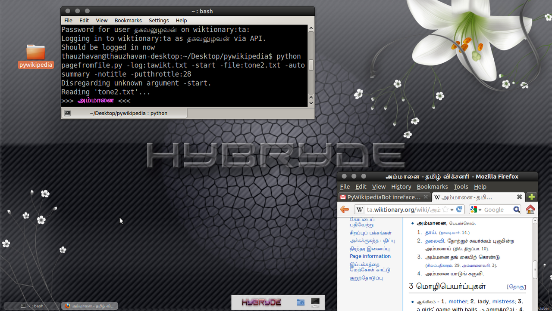Click the Page information sidebar link

click(x=370, y=256)
